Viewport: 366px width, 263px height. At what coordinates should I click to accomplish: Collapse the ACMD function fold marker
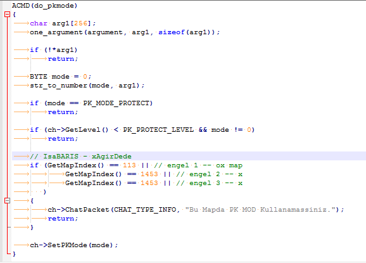[7, 15]
